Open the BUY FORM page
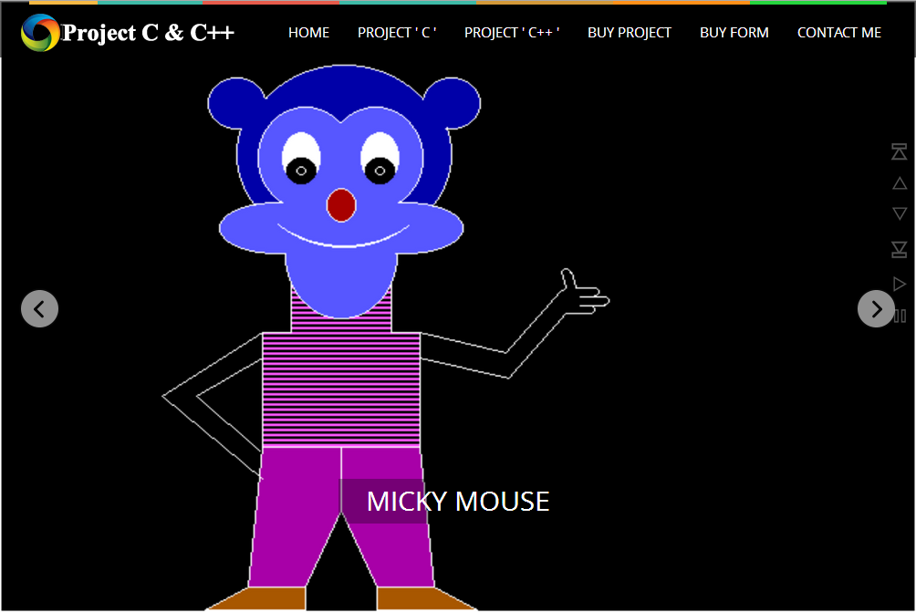Viewport: 916px width, 612px height. (x=734, y=32)
